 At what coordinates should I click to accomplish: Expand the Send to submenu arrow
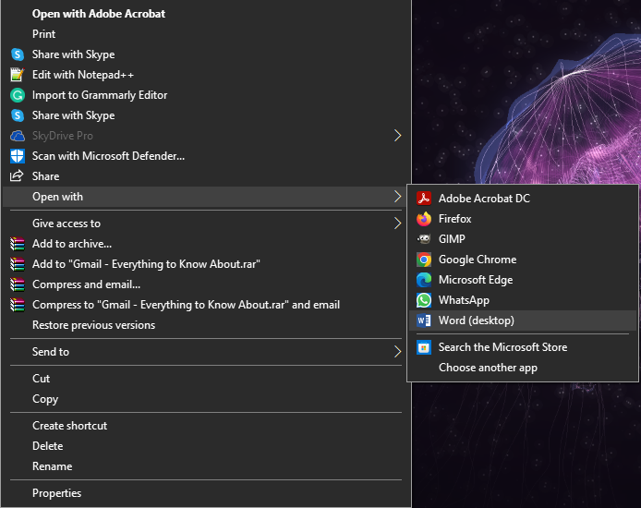click(397, 352)
